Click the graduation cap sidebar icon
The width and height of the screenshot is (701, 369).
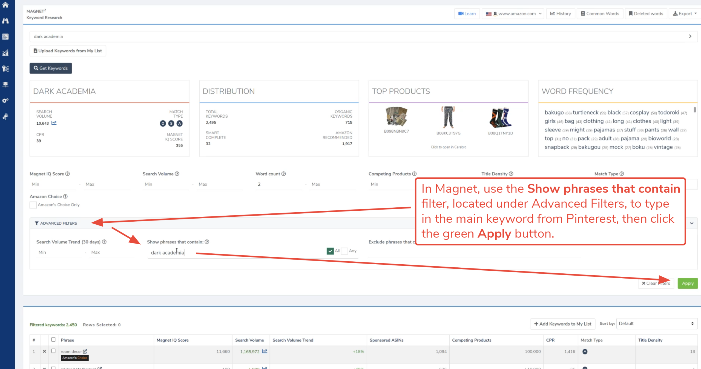[x=5, y=84]
